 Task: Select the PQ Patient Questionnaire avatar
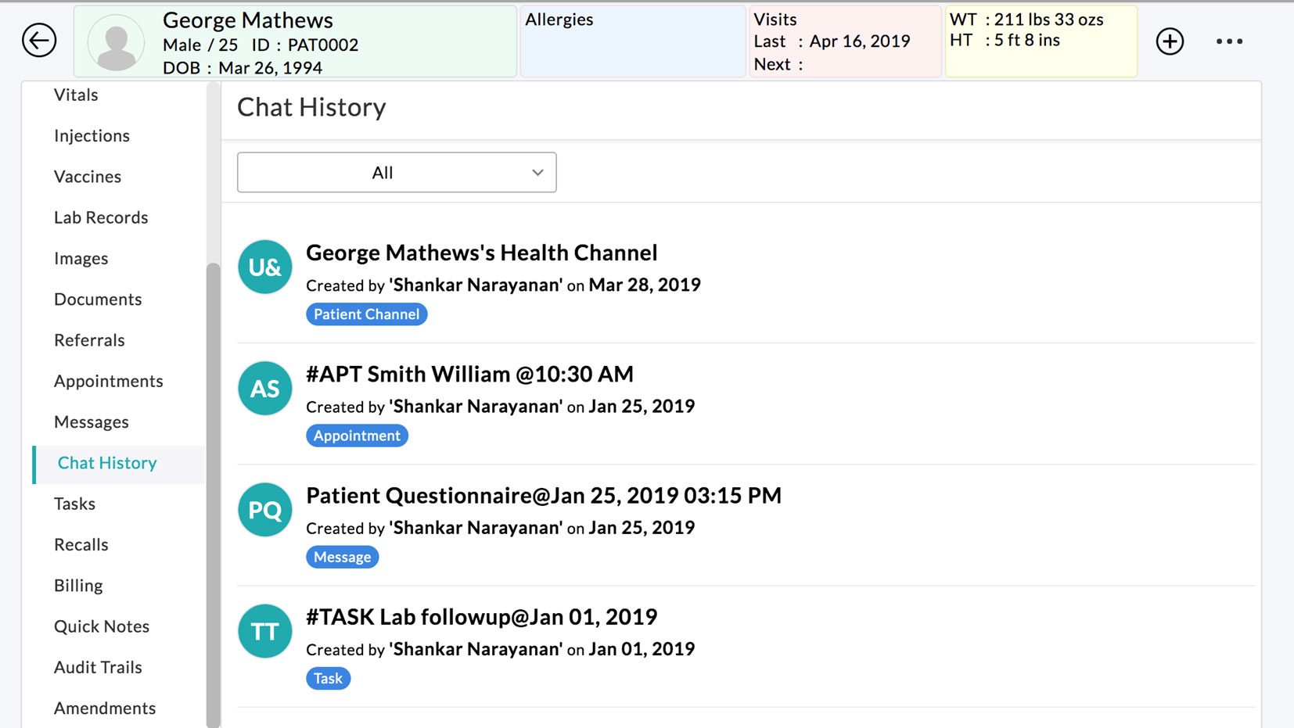(x=264, y=509)
